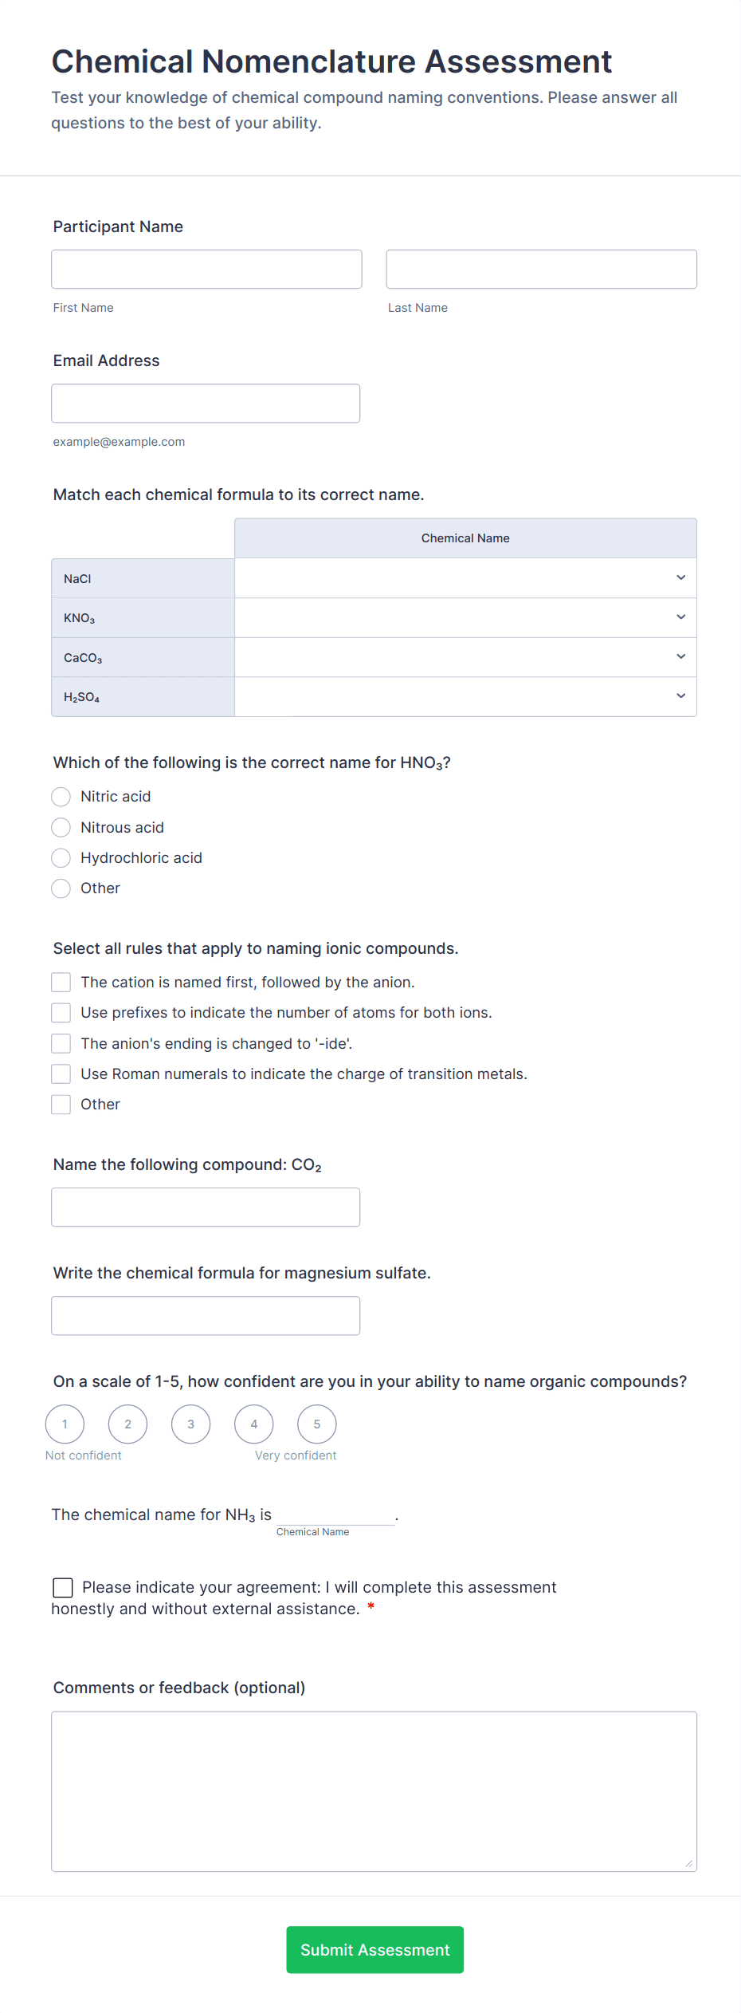Image resolution: width=741 pixels, height=2013 pixels.
Task: Choose Very confident rating of 5
Action: [316, 1424]
